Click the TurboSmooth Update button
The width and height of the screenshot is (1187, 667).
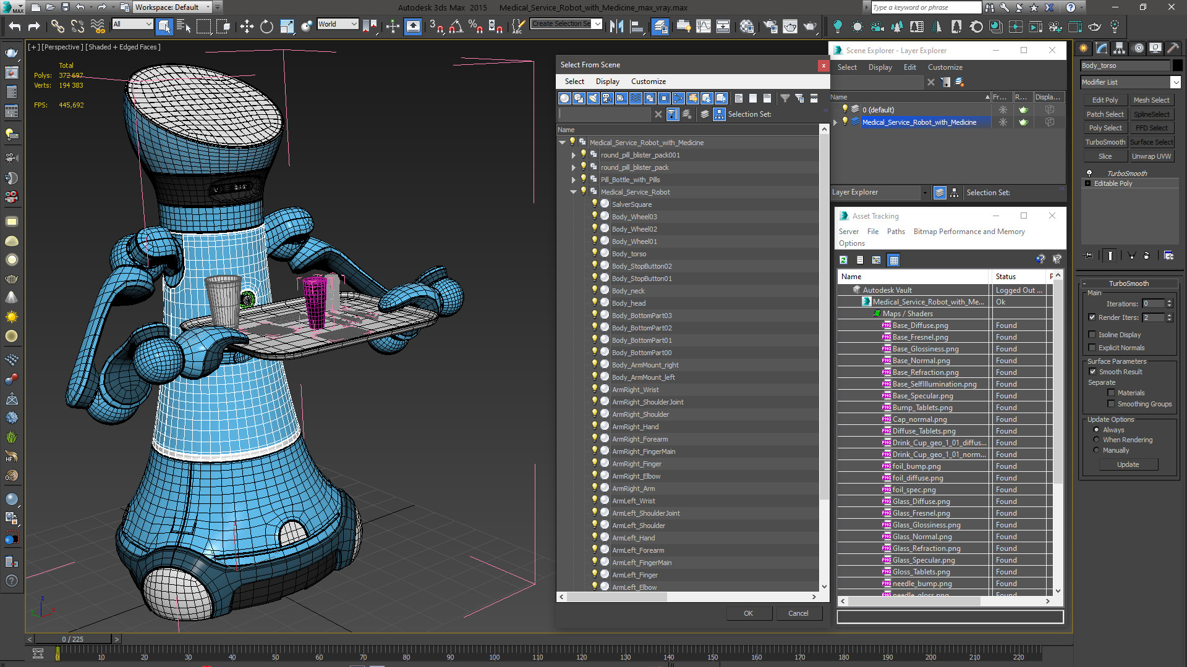[x=1128, y=464]
